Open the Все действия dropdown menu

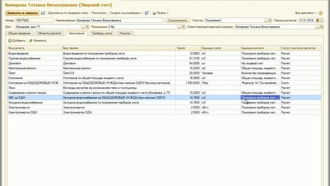pos(305,13)
